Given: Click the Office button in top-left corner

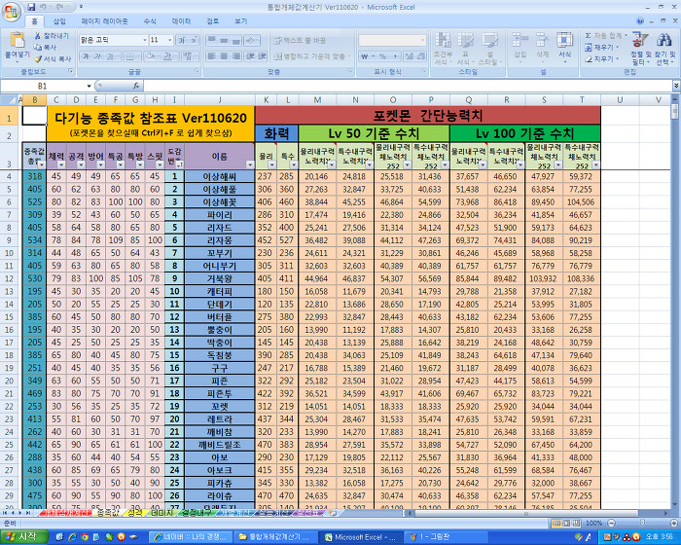Looking at the screenshot, I should 11,10.
